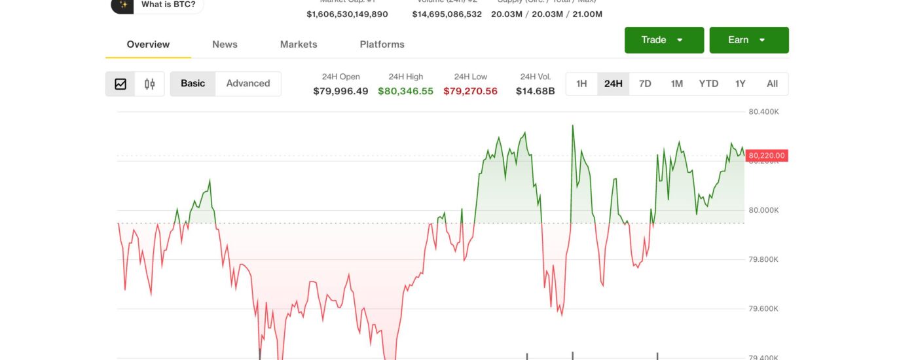Choose the 1H time range
The image size is (897, 360).
click(581, 84)
